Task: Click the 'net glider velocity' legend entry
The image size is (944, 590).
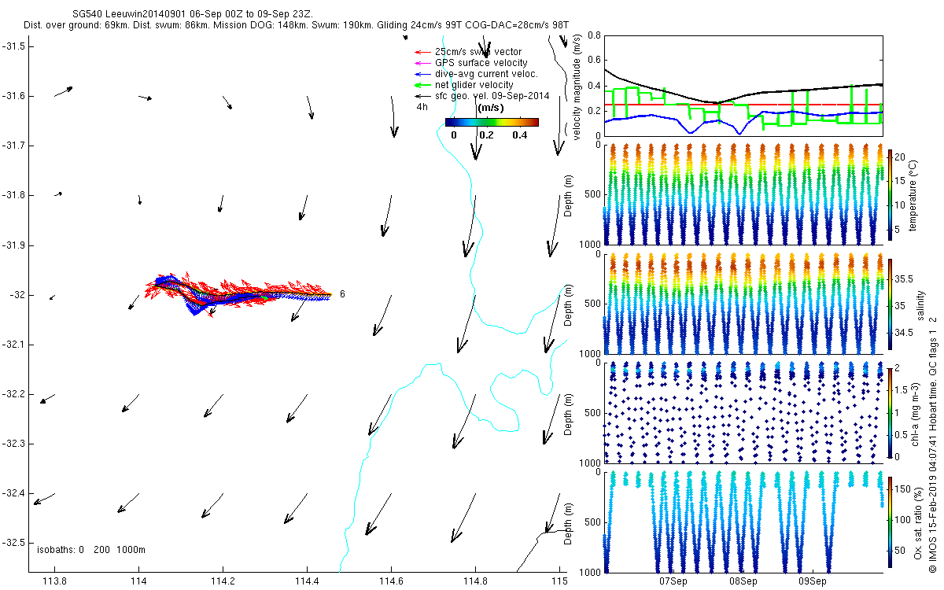Action: pyautogui.click(x=474, y=84)
